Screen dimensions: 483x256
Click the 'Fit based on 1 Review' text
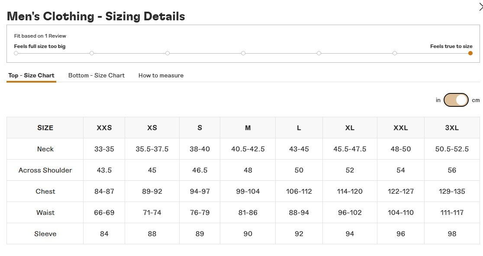tap(40, 36)
